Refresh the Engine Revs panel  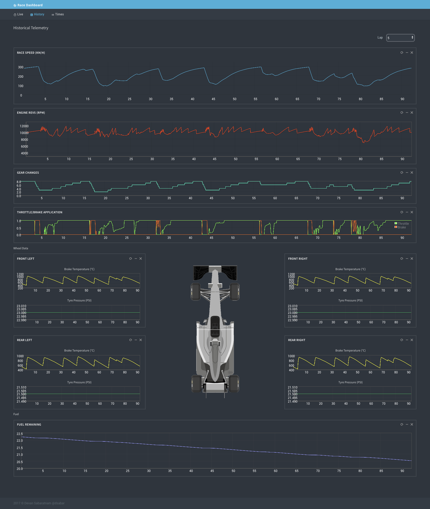click(402, 113)
